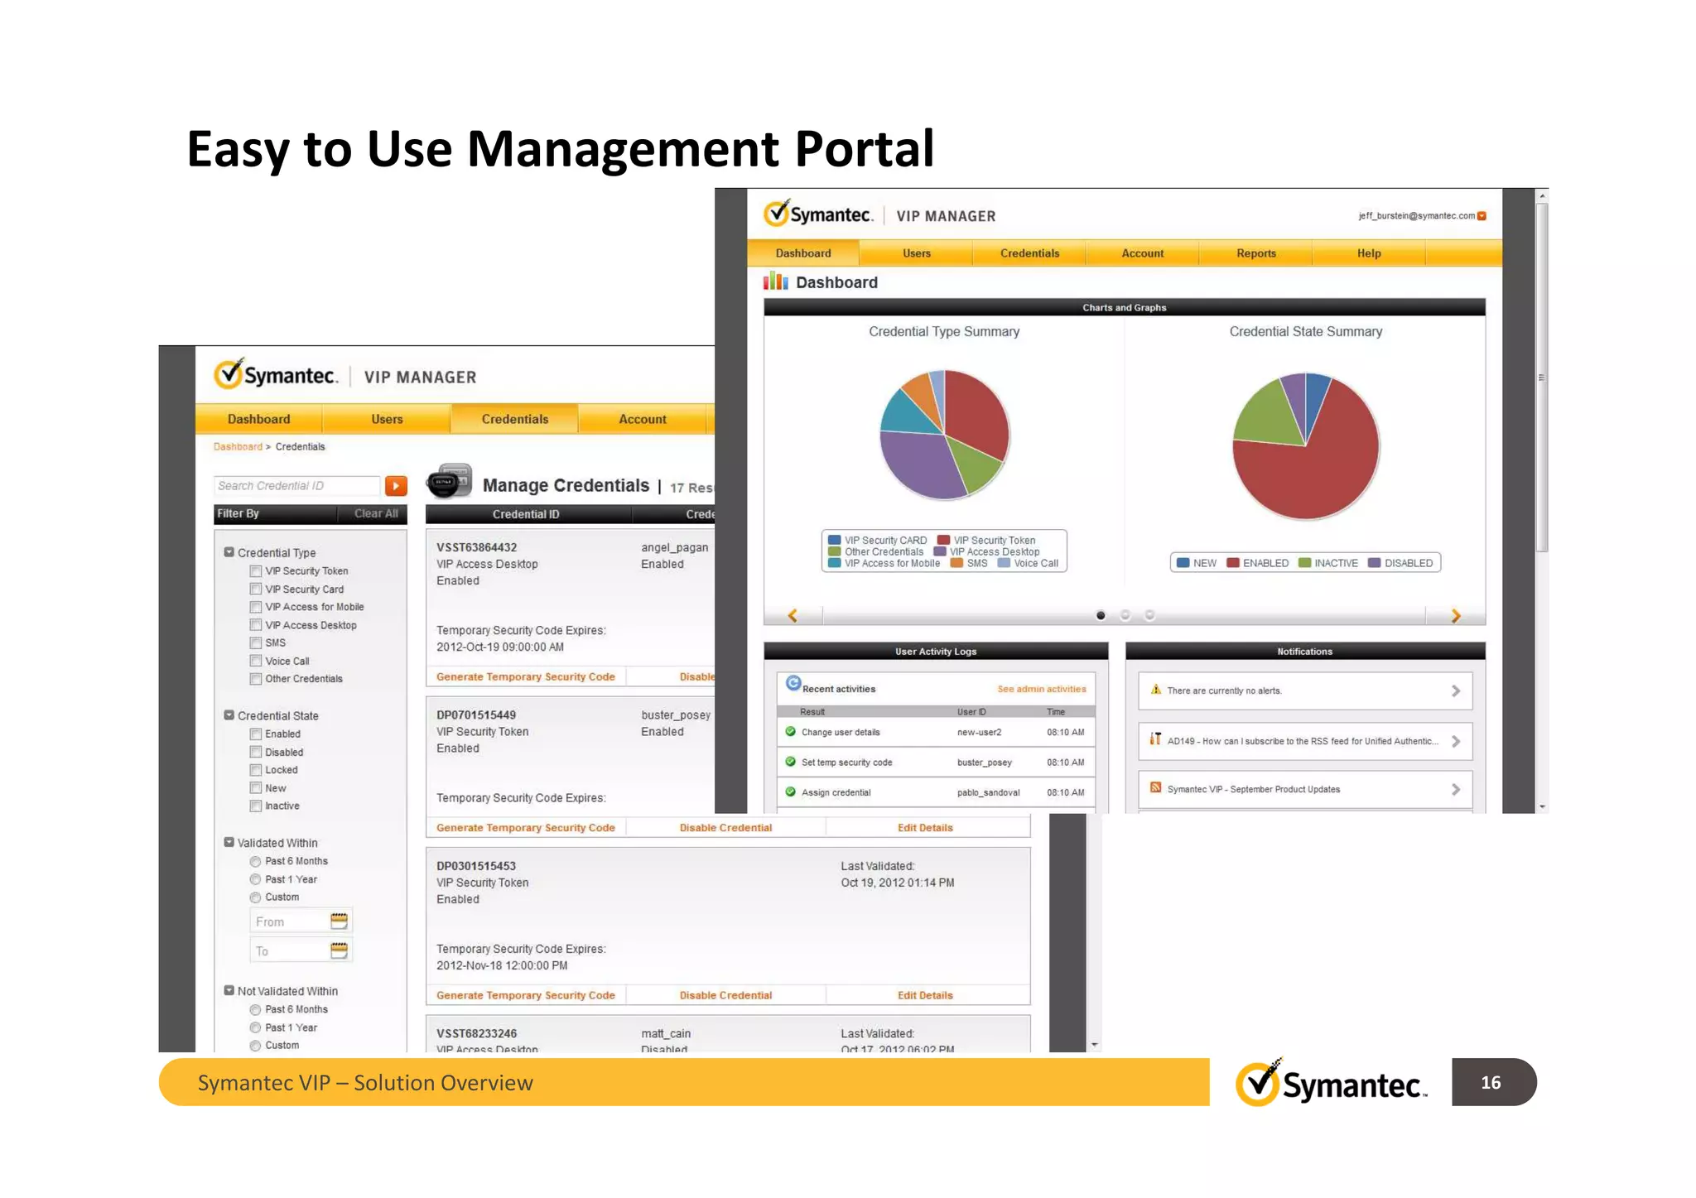The width and height of the screenshot is (1696, 1198).
Task: Check the VIP Security Token filter
Action: (x=256, y=571)
